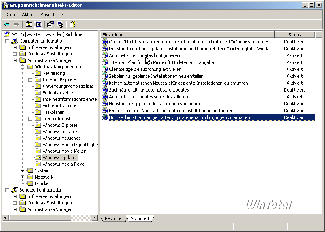Click the tree pane horizontal scrollbar thumb

(x=40, y=218)
